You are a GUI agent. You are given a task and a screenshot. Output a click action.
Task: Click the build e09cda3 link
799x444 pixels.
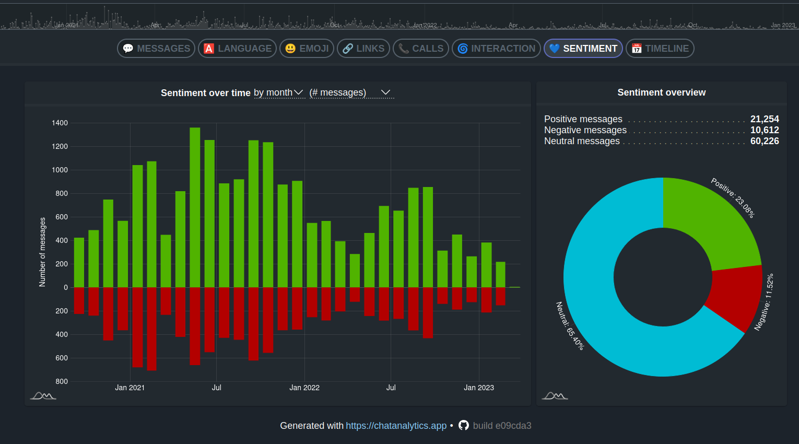(502, 426)
